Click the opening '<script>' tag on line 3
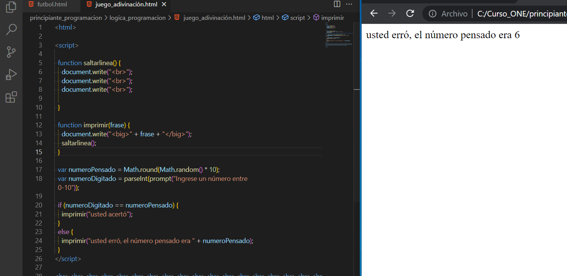Screen dimensions: 567x276 [x=67, y=45]
